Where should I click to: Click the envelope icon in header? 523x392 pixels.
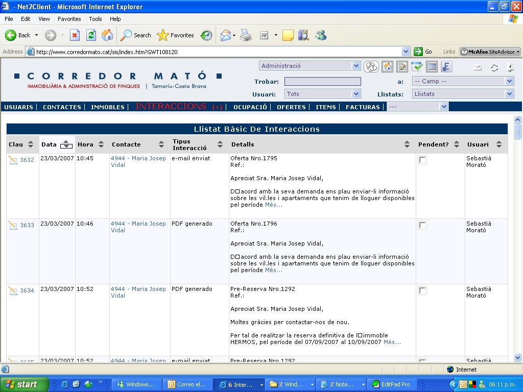tap(478, 68)
